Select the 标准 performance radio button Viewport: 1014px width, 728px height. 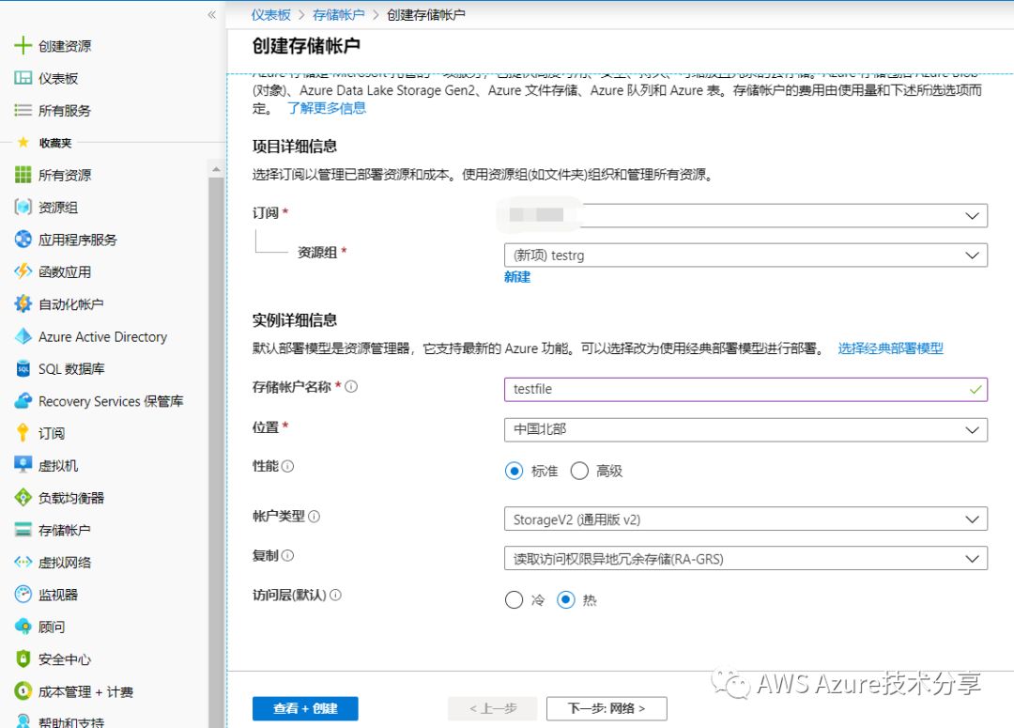pos(515,471)
